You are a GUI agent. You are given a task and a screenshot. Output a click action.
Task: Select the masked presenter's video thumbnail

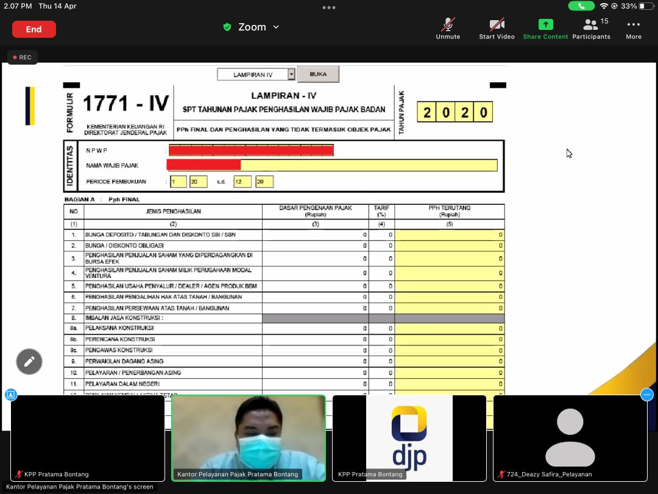tap(249, 438)
